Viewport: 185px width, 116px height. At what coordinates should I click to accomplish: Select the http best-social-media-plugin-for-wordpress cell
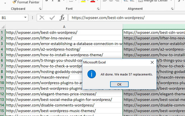pos(64,100)
